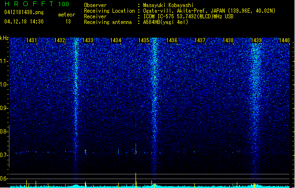This screenshot has height=188, width=295.
Task: Click the kHz axis unit label
Action: click(x=4, y=38)
